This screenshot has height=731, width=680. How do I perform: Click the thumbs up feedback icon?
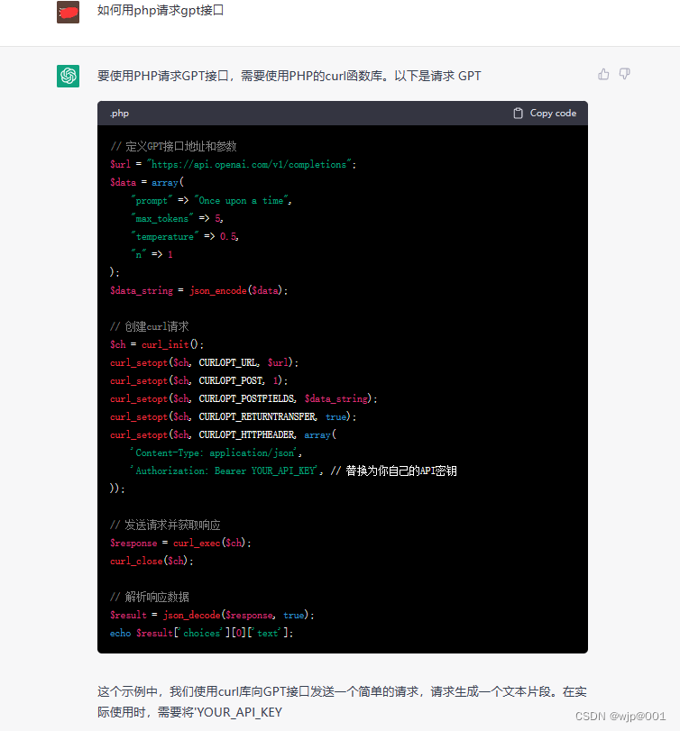point(603,74)
